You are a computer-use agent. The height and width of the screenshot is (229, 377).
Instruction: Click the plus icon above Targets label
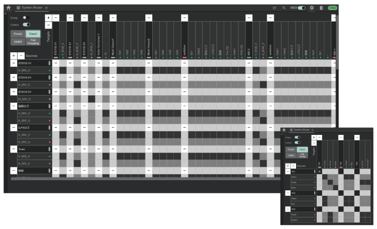pyautogui.click(x=48, y=18)
